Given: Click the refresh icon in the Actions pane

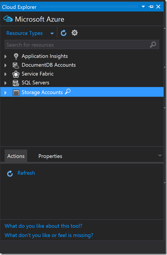Looking at the screenshot, I should pyautogui.click(x=10, y=173).
